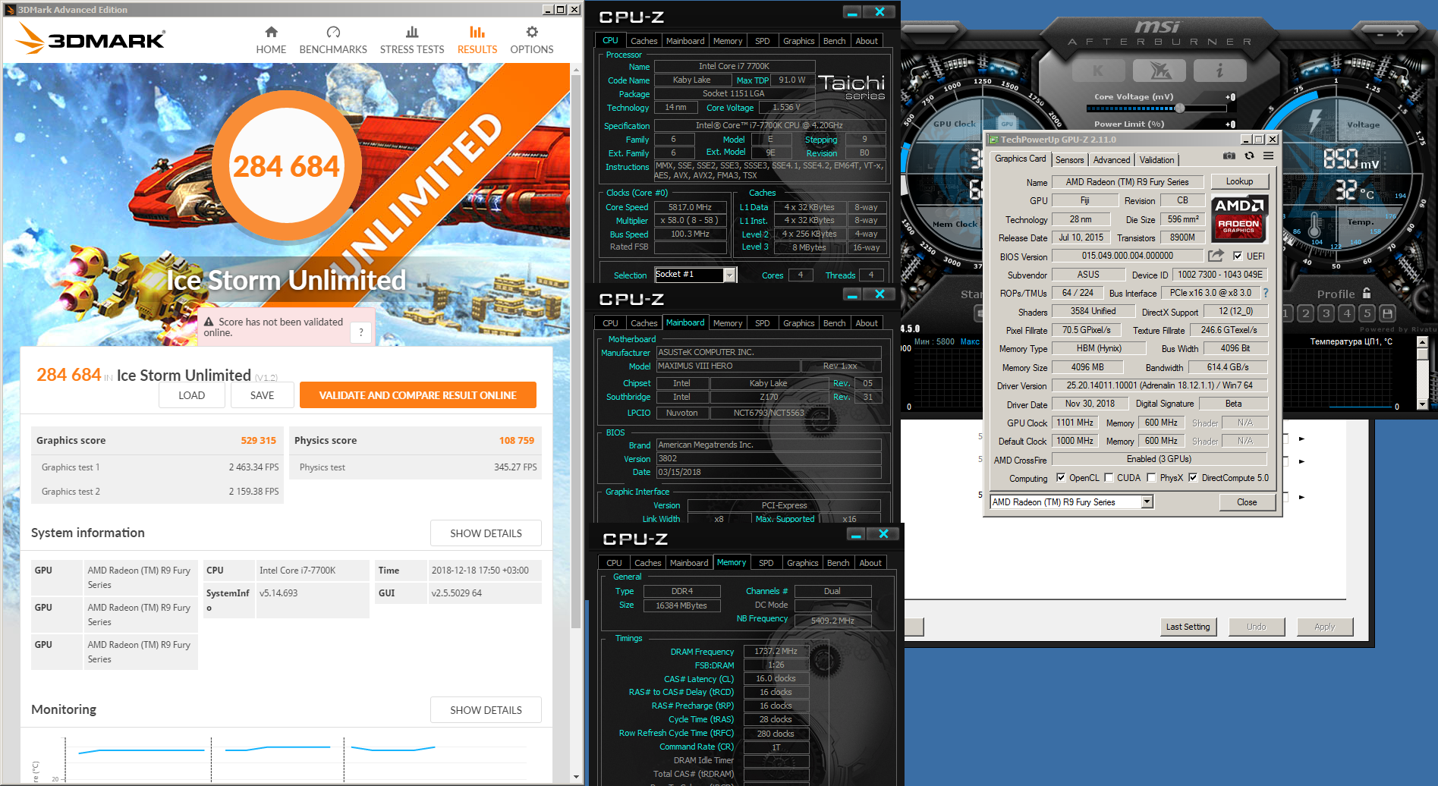Open the Socket #1 selection dropdown in CPU-Z
The width and height of the screenshot is (1438, 786).
pyautogui.click(x=729, y=275)
